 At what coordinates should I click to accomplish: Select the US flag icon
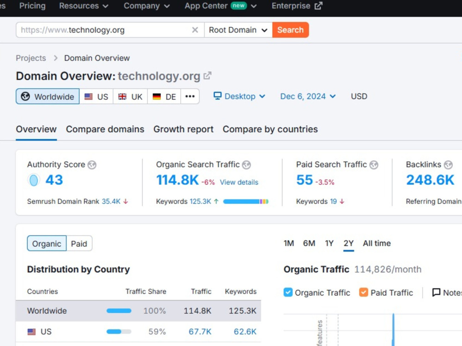88,96
